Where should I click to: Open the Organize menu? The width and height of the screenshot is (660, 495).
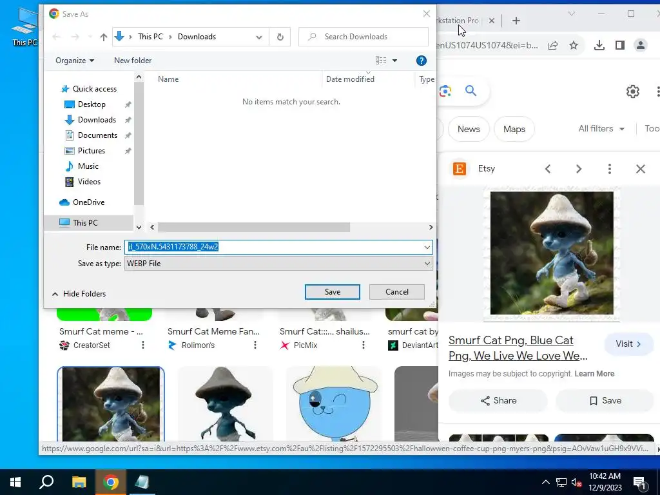75,61
